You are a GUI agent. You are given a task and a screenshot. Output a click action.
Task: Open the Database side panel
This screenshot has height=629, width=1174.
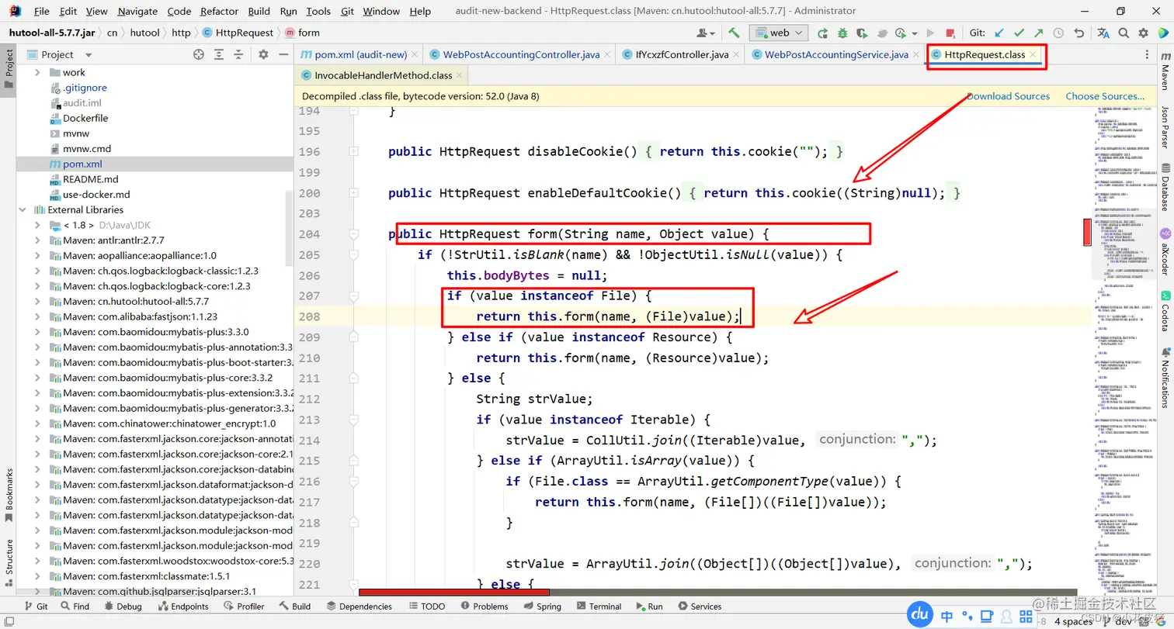click(x=1165, y=188)
